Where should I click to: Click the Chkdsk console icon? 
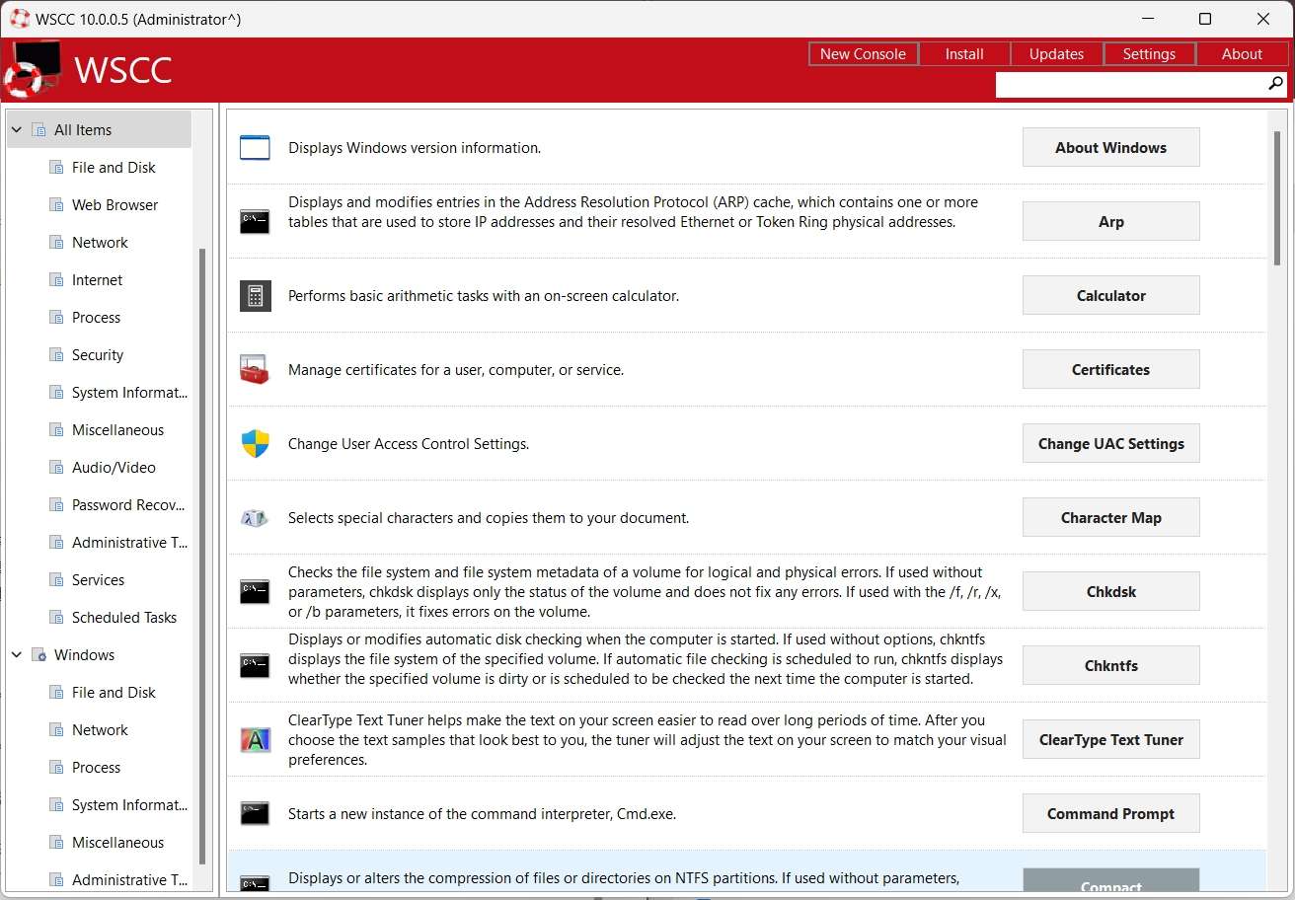coord(255,592)
